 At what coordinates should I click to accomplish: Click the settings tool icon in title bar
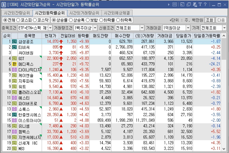[195, 4]
